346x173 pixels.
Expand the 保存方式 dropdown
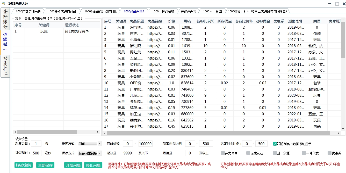tap(90, 153)
